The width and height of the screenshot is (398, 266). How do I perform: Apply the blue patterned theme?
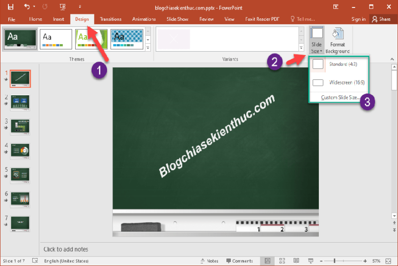[127, 39]
